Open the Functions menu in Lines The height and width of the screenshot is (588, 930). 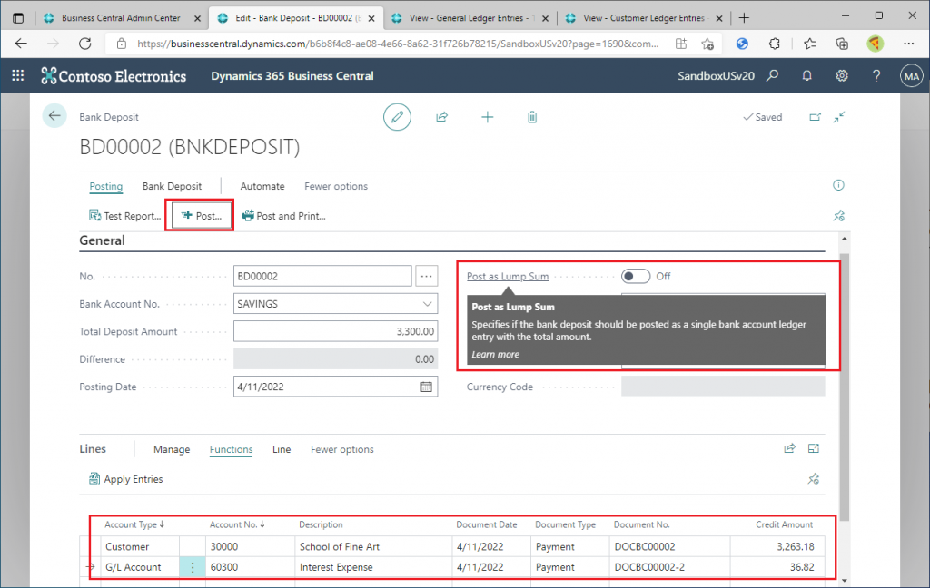click(231, 449)
